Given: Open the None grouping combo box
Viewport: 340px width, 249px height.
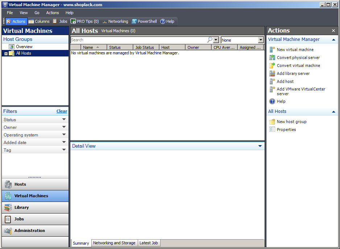Looking at the screenshot, I should tap(242, 40).
